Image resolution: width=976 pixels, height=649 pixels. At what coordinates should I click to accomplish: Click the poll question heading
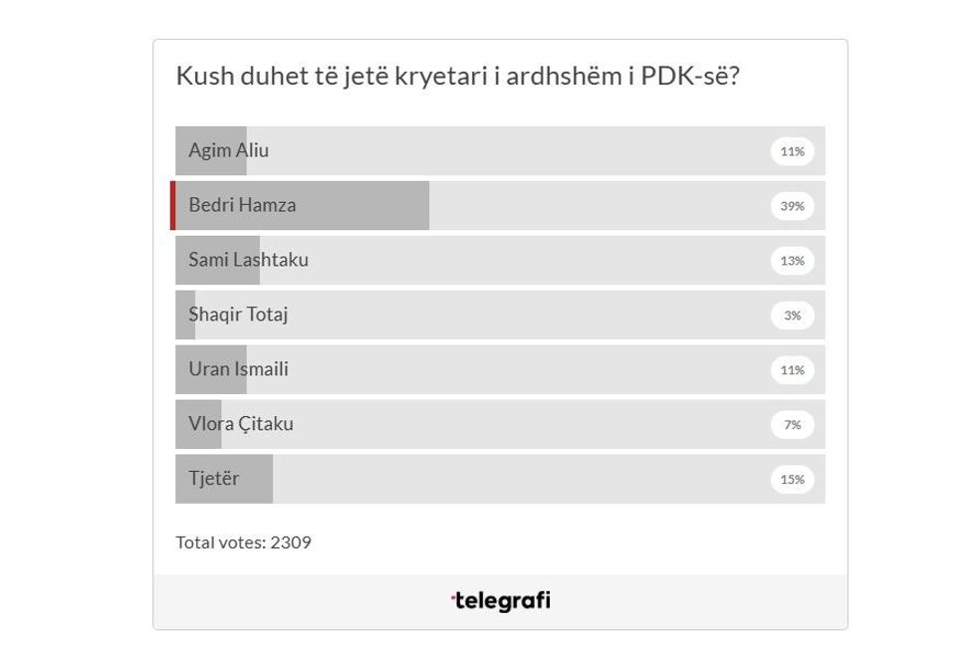coord(457,77)
